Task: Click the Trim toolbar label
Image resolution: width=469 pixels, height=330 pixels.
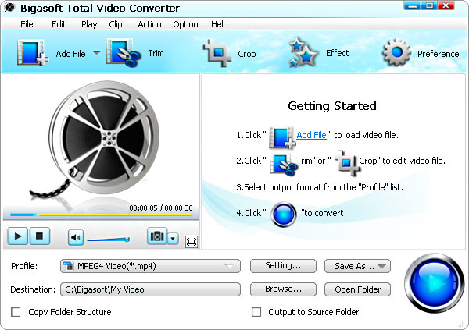Action: (156, 53)
